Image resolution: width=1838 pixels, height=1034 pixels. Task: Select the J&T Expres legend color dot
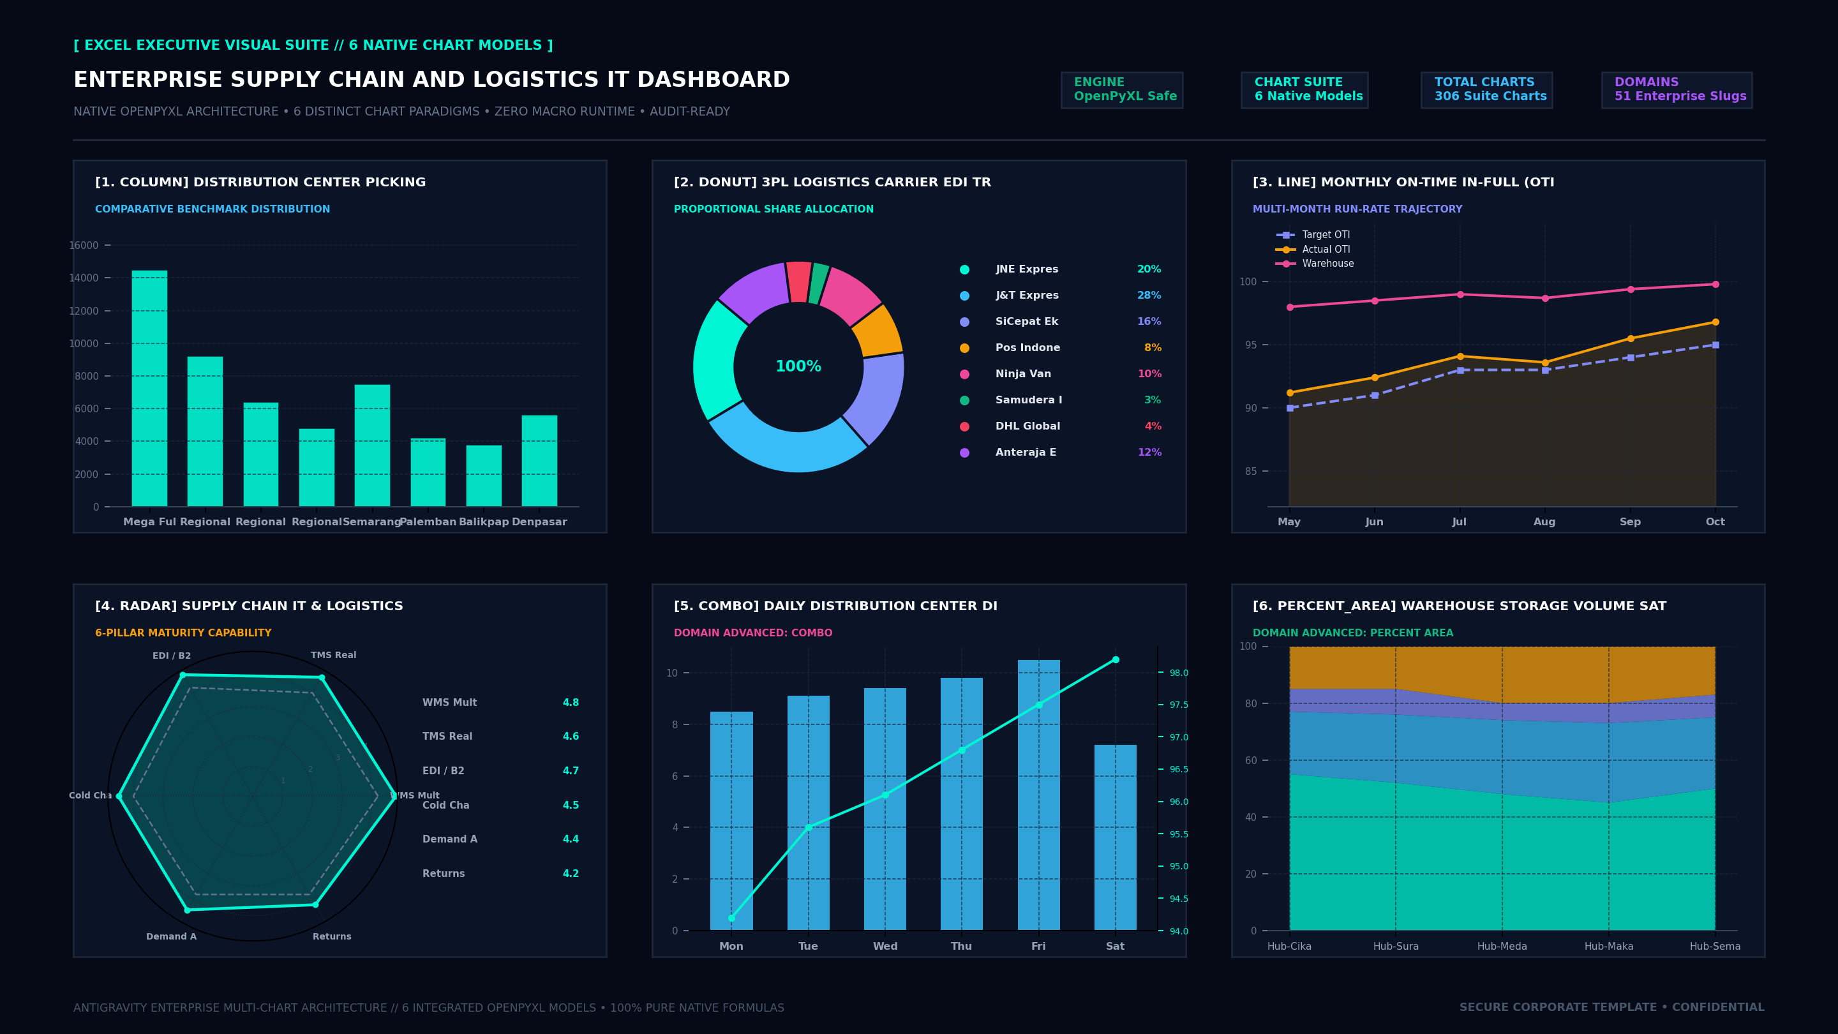point(965,296)
